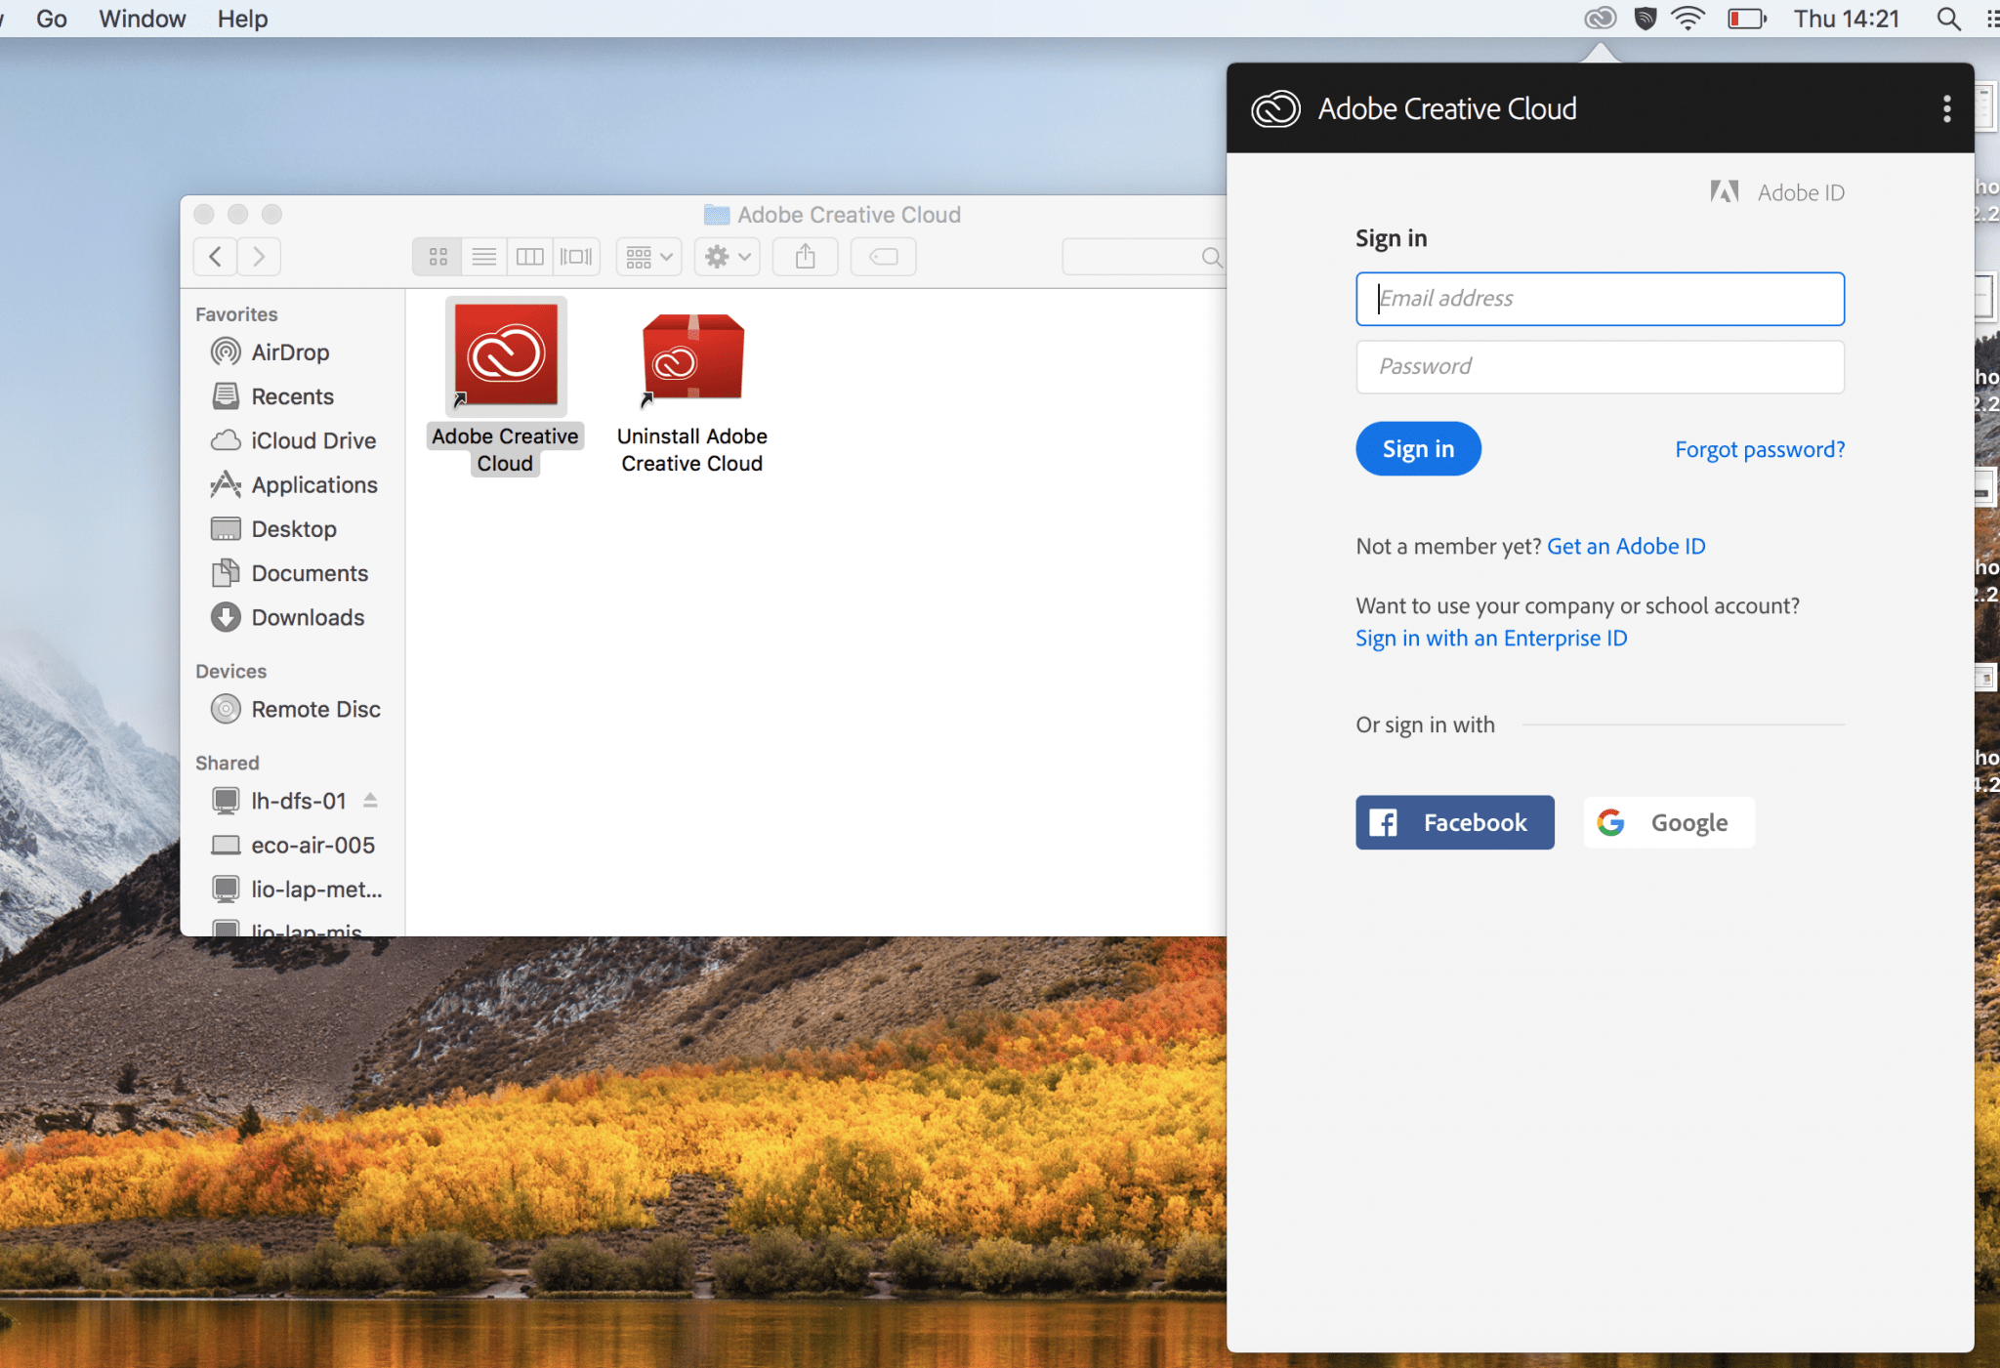Open the Uninstall Adobe Creative Cloud icon

tap(692, 358)
